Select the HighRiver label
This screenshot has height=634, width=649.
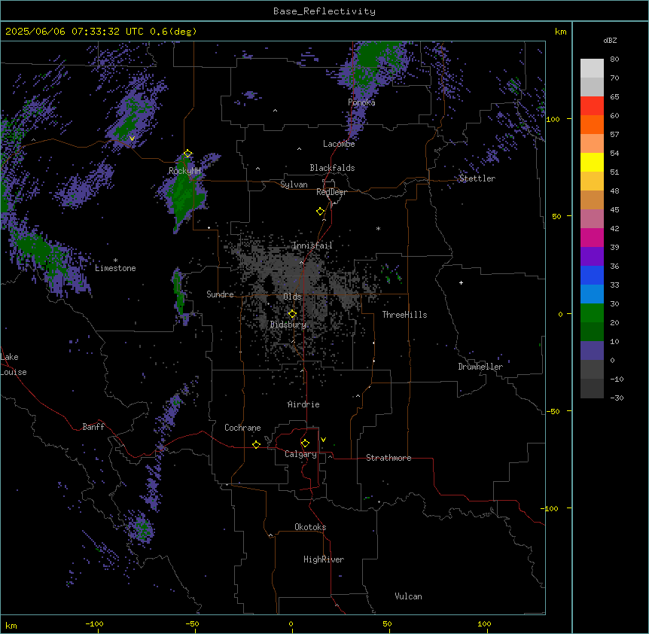tap(324, 559)
